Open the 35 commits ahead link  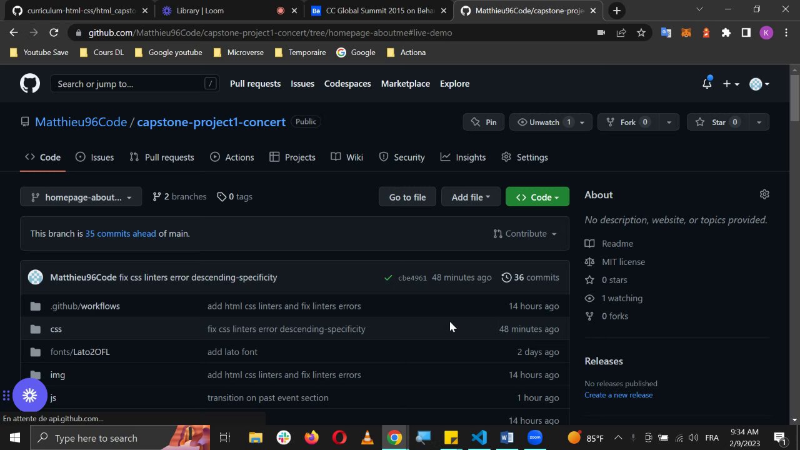tap(121, 234)
